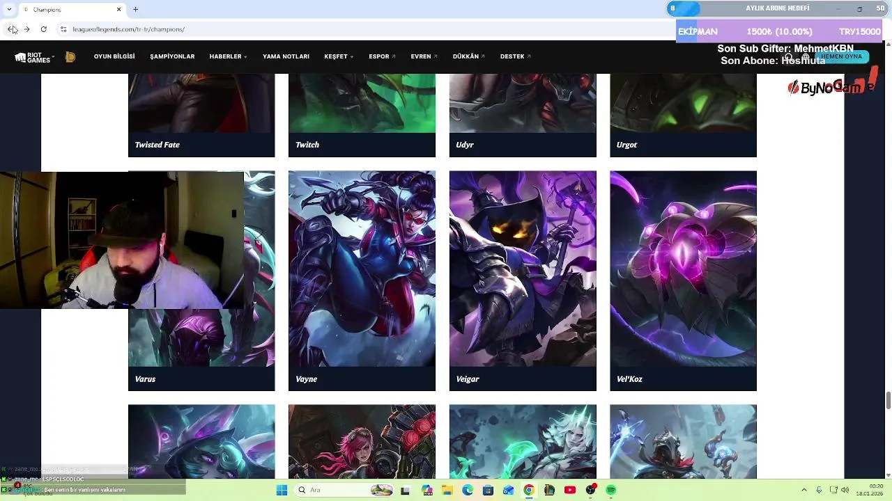Switch to Google Chrome in taskbar
Screen dimensions: 892x501
(529, 490)
